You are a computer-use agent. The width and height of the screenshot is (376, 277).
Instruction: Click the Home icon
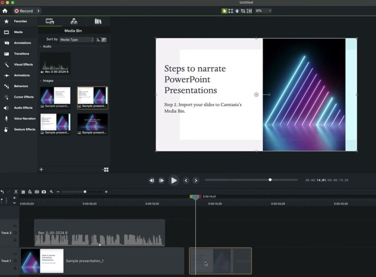coord(5,11)
